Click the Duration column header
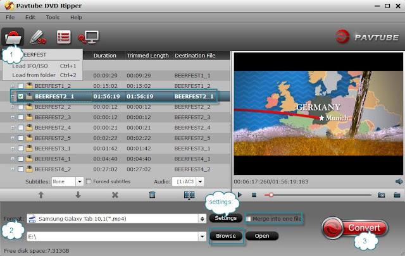The height and width of the screenshot is (256, 405). click(x=104, y=56)
